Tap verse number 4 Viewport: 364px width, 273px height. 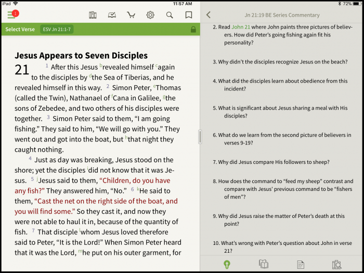point(30,158)
